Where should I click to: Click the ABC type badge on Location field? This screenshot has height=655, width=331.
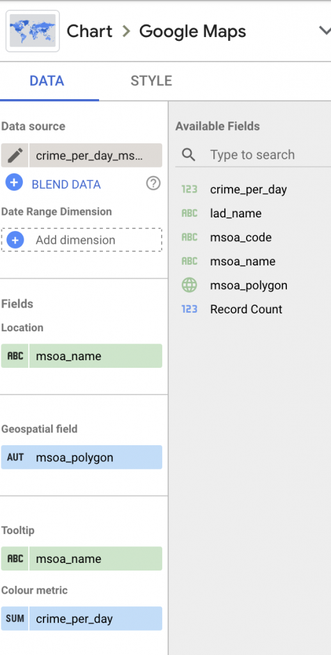15,356
